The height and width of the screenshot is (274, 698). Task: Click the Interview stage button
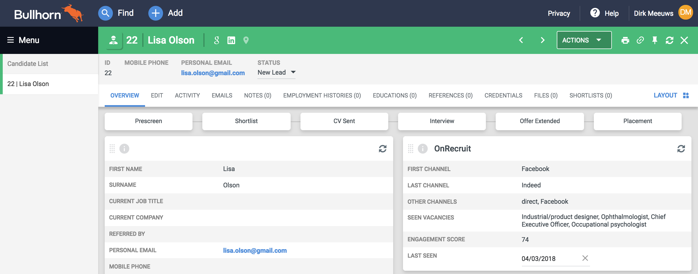442,121
